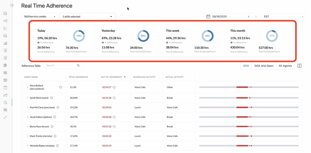Expand the collapsed left sidebar arrow
Viewport: 311px width, 153px height.
12,5
